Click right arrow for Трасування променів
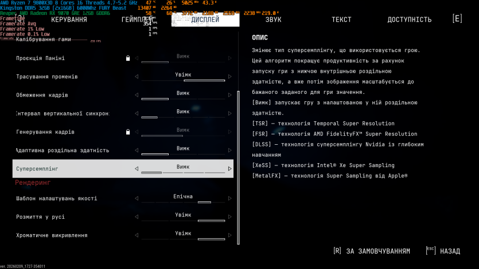Screen dimensions: 479x269 point(229,77)
